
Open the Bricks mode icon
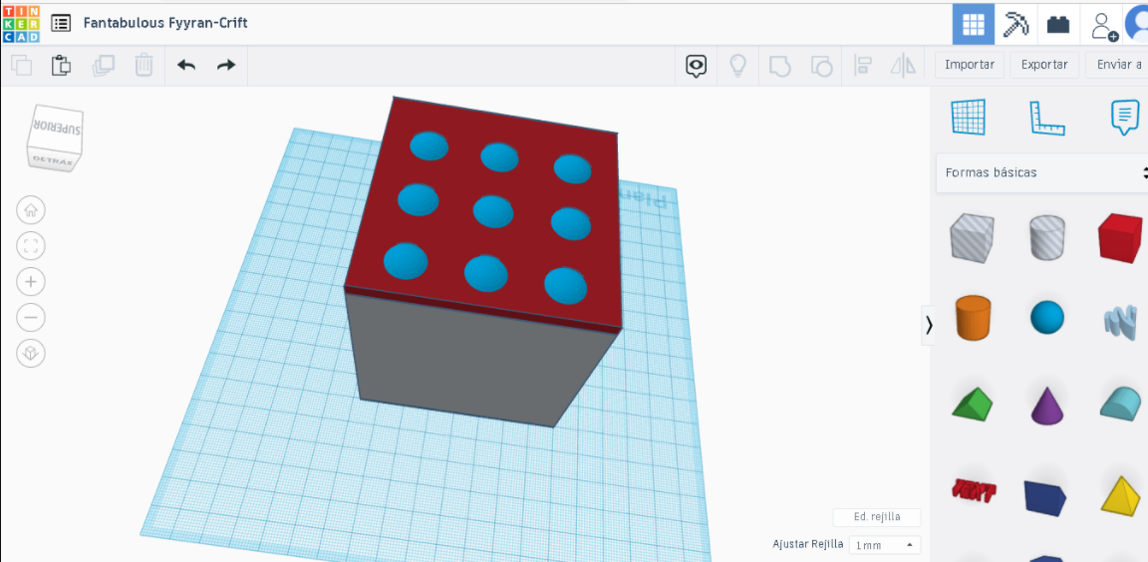coord(1058,24)
